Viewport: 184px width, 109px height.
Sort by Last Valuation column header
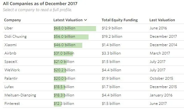pyautogui.click(x=162, y=20)
